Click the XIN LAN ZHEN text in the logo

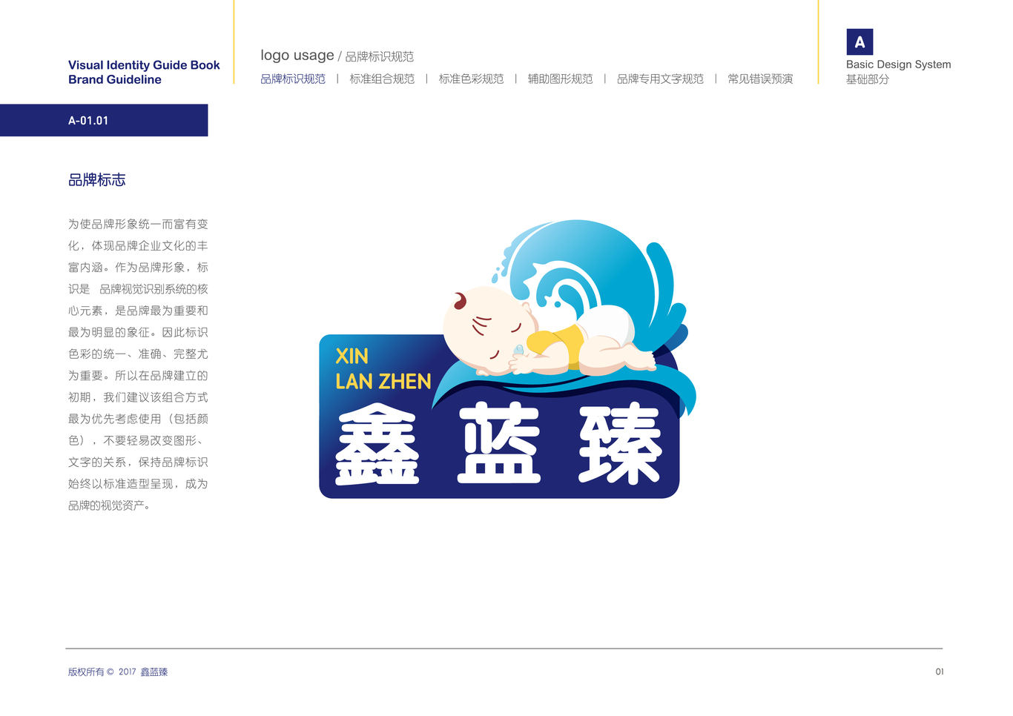click(383, 368)
